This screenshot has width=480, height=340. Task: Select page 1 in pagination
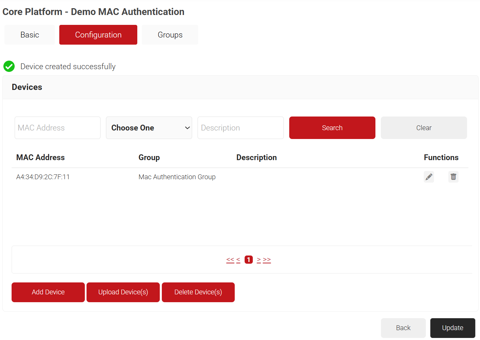pyautogui.click(x=249, y=260)
